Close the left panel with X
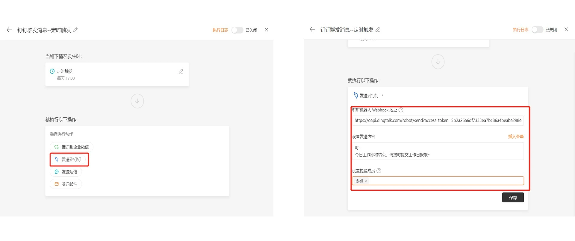Image resolution: width=575 pixels, height=241 pixels. pyautogui.click(x=267, y=30)
